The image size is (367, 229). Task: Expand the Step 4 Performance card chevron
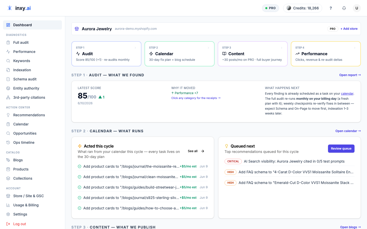[x=355, y=48]
